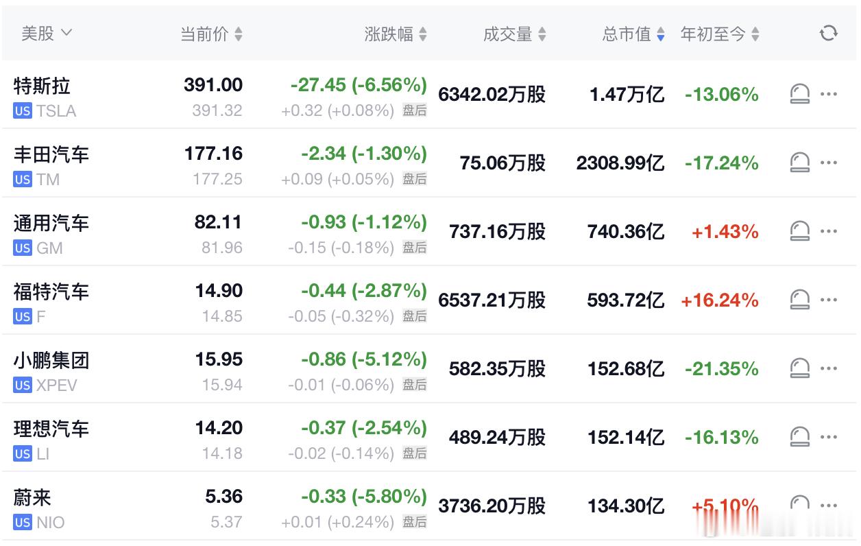Open the 特斯拉 stock name
Screen dimensions: 861x546
click(x=42, y=86)
